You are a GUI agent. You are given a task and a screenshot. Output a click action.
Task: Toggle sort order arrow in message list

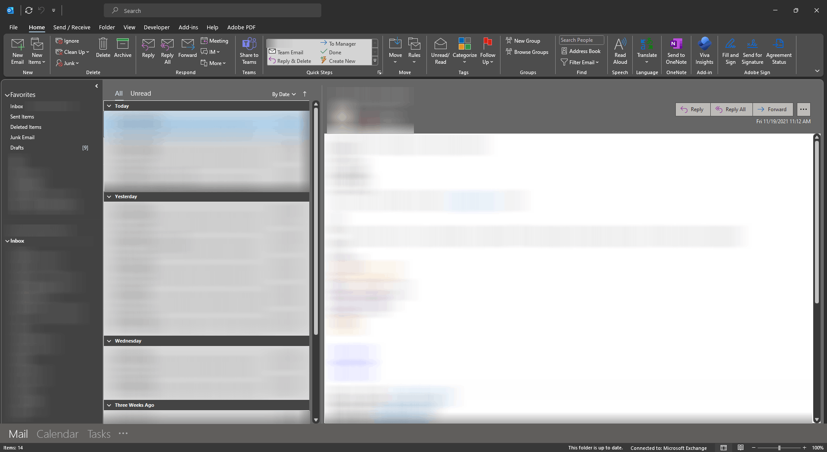point(305,94)
